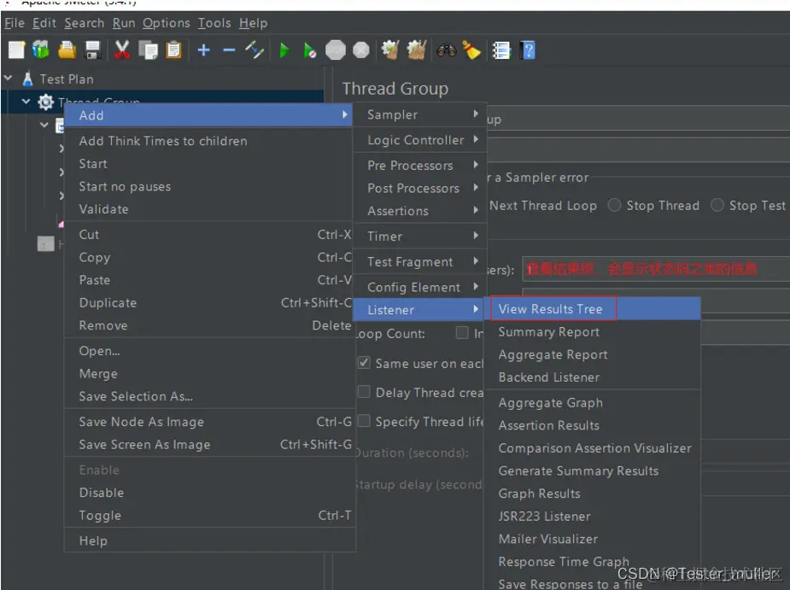790x590 pixels.
Task: Expand the Assertions submenu
Action: [420, 211]
